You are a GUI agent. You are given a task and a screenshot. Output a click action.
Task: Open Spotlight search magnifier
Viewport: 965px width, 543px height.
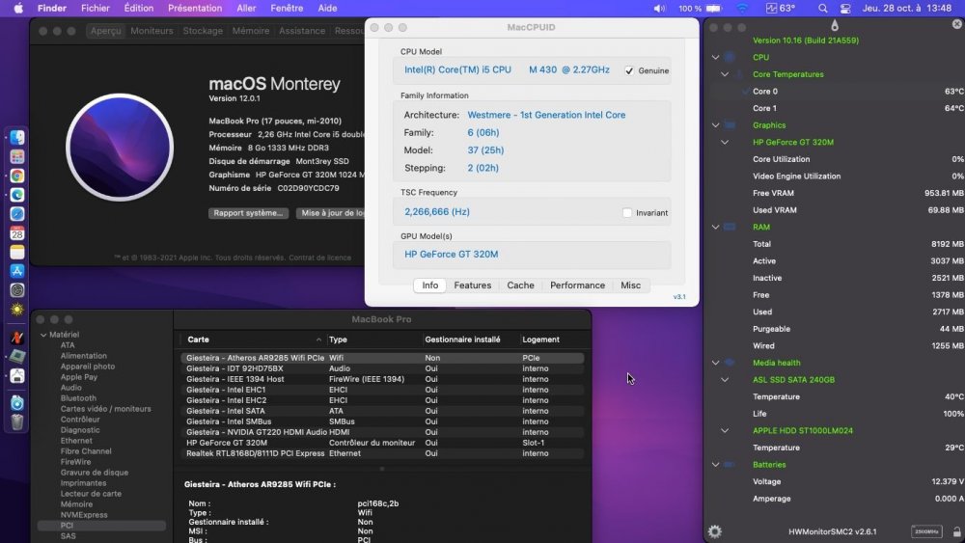[823, 8]
